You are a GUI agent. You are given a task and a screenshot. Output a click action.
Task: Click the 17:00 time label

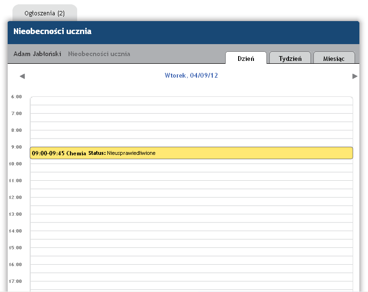(15, 281)
